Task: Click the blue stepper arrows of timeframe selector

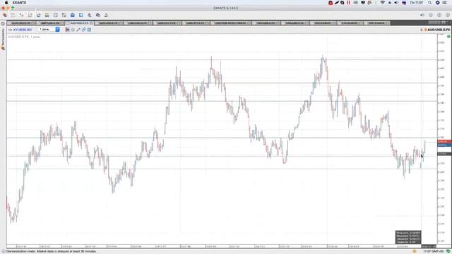Action: (58, 30)
